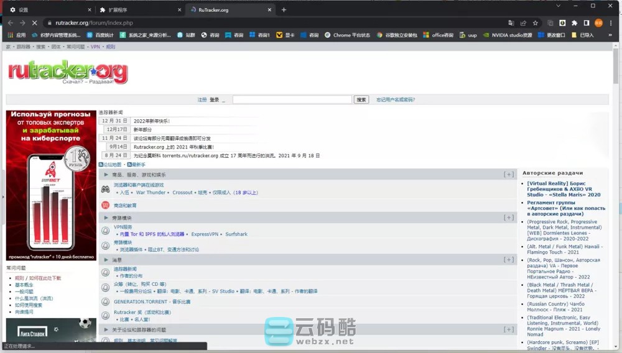Stop page loading with the X button
This screenshot has width=622, height=353.
click(35, 23)
